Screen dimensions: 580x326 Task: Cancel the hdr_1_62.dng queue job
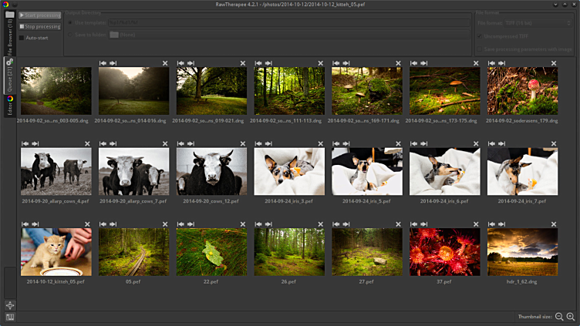coord(553,223)
